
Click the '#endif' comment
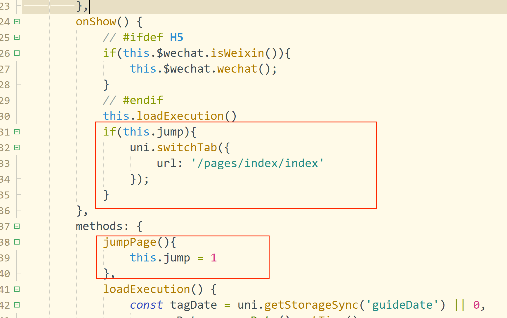pyautogui.click(x=143, y=101)
